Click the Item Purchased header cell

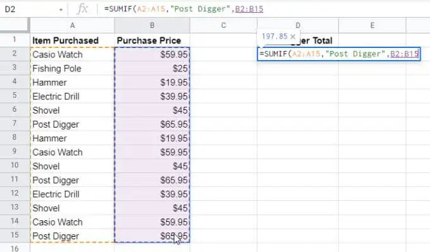[x=72, y=40]
